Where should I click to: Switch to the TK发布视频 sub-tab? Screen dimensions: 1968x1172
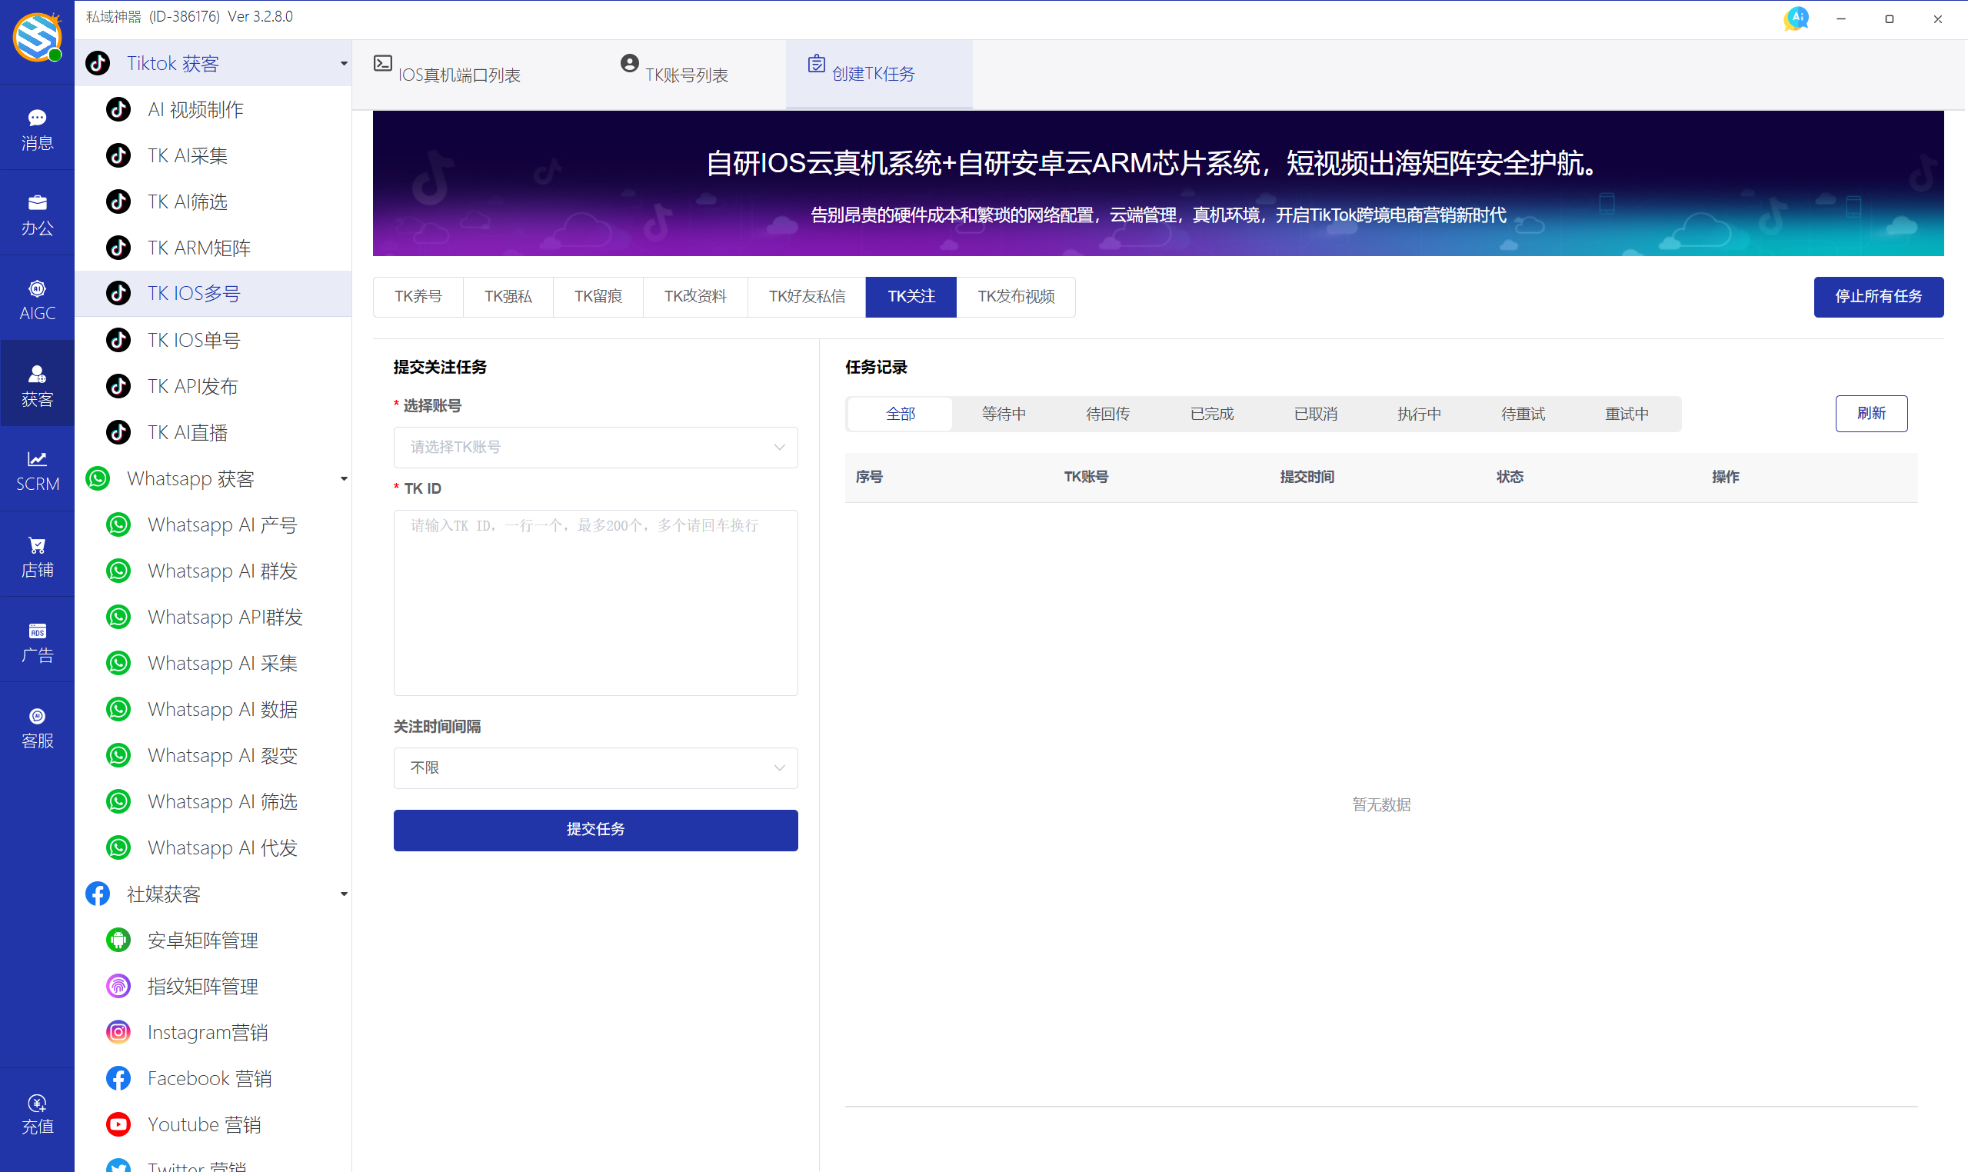1016,296
